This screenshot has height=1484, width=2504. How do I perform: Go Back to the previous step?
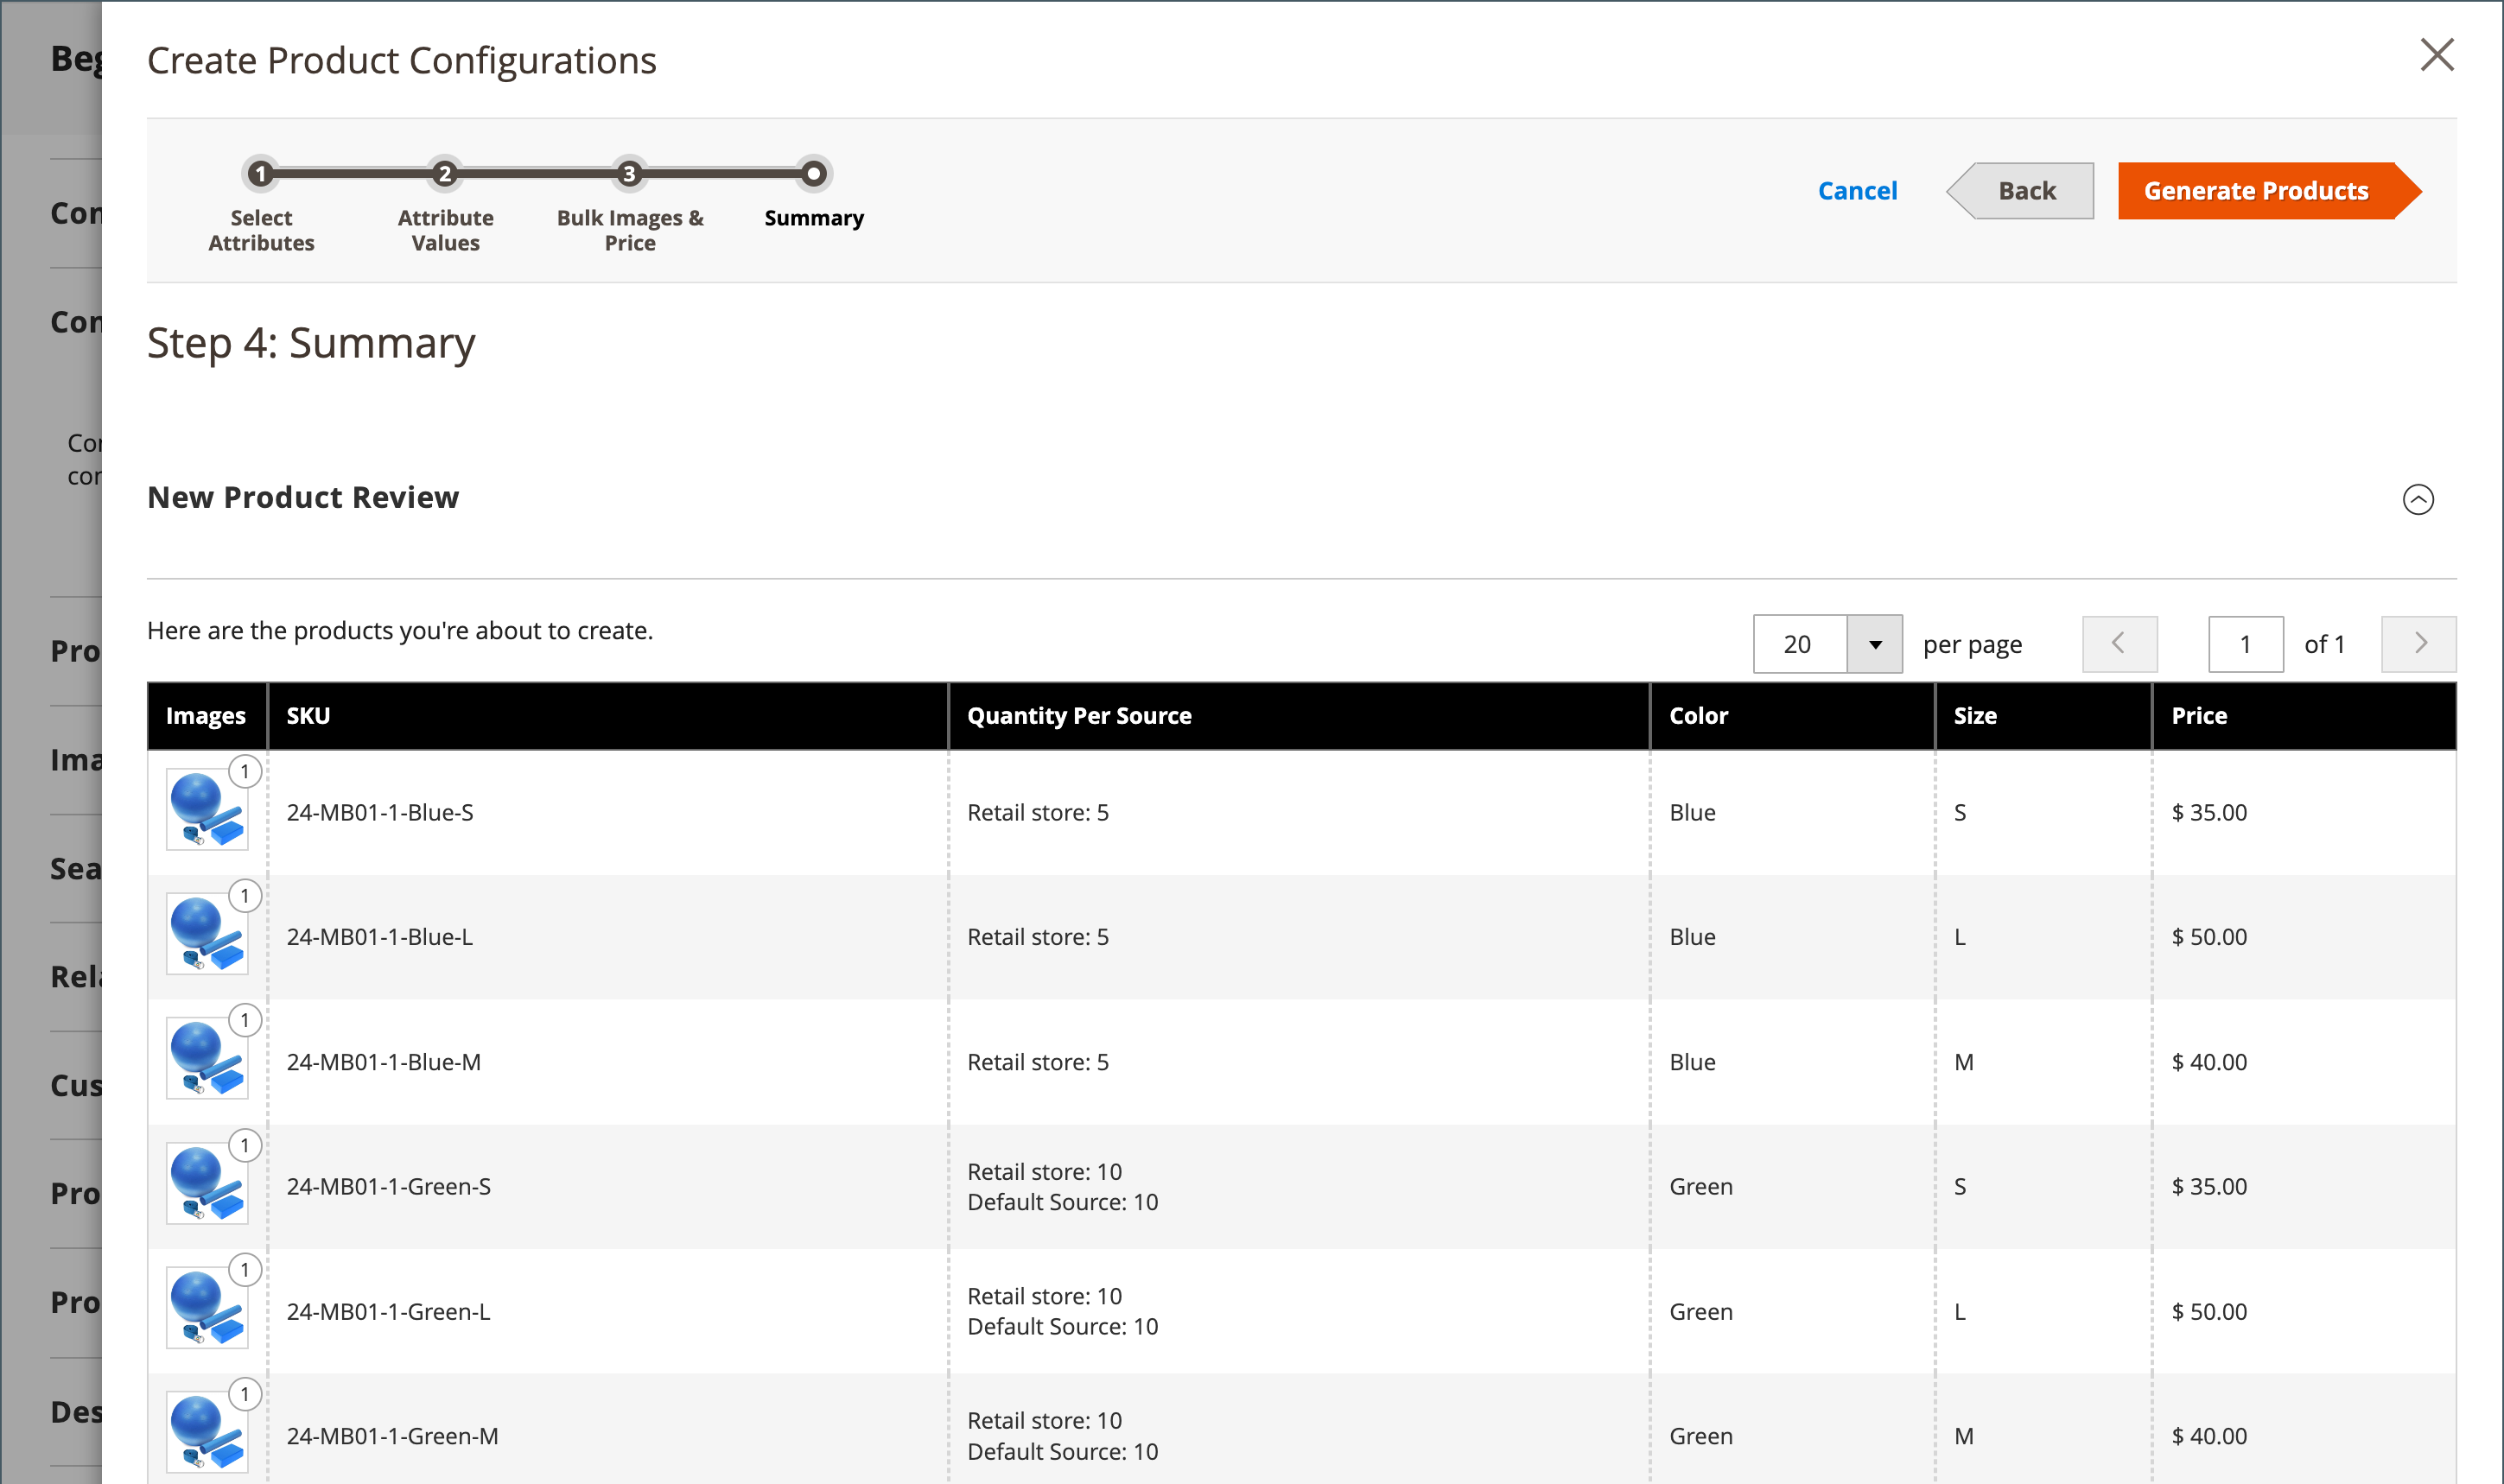pyautogui.click(x=2026, y=191)
